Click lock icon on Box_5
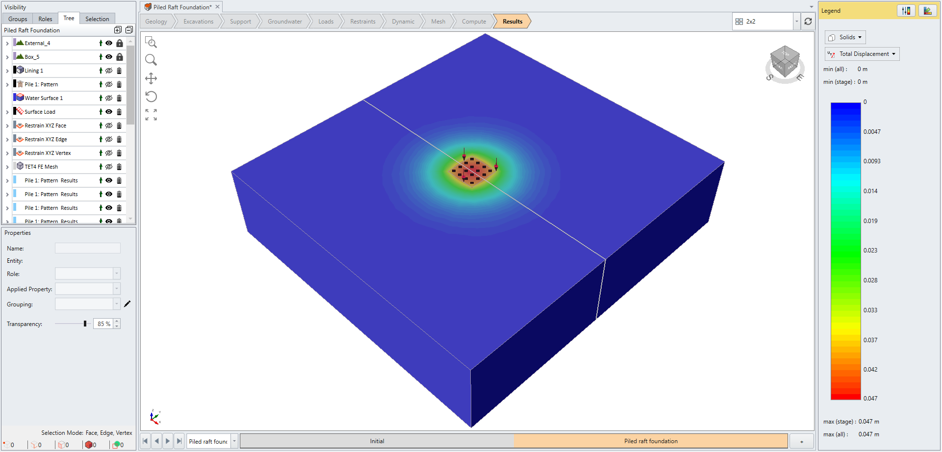This screenshot has width=942, height=452. [119, 57]
